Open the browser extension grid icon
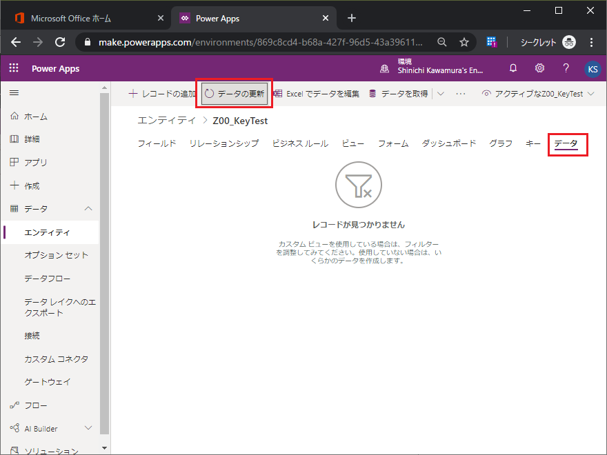 [491, 42]
